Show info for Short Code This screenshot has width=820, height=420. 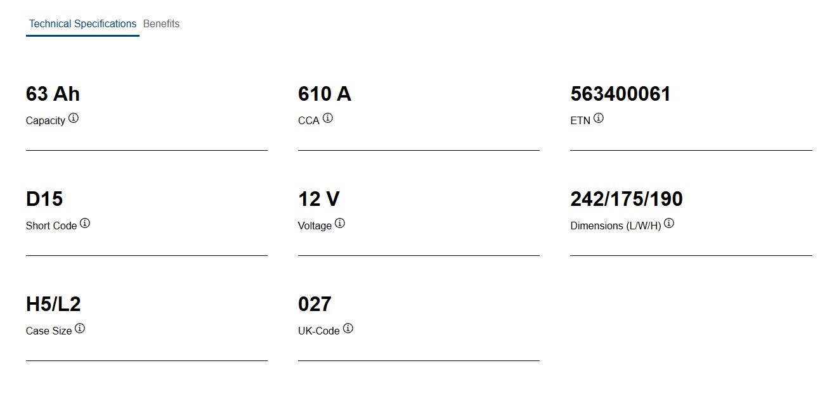(x=85, y=223)
